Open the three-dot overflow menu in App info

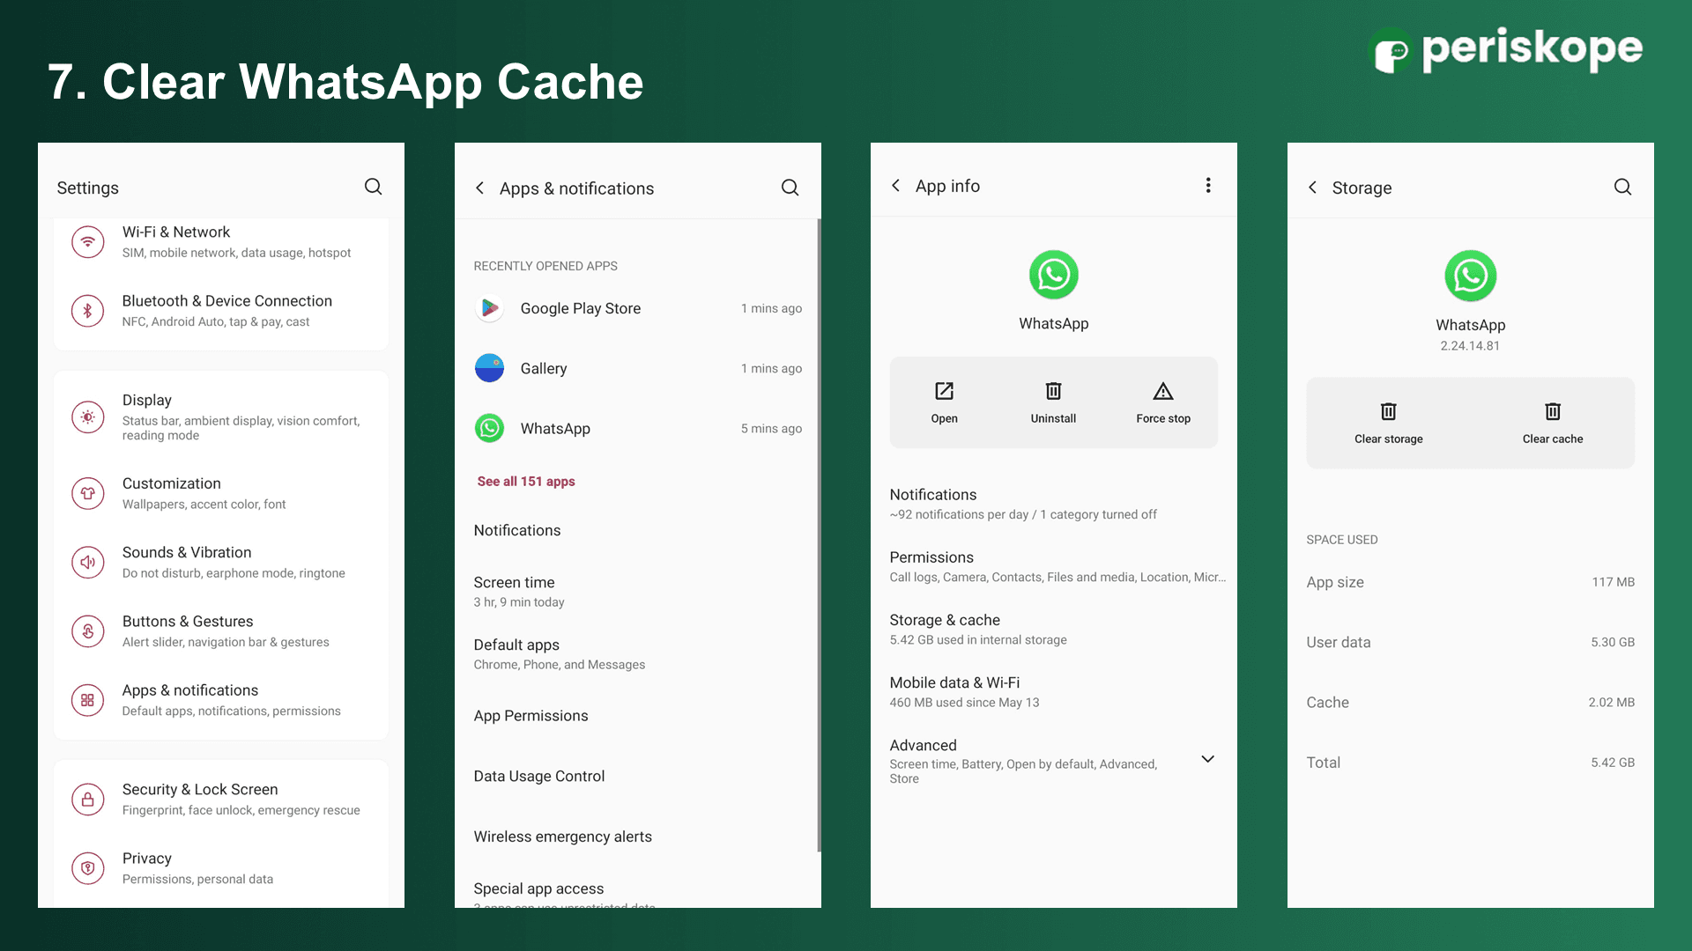(x=1208, y=185)
